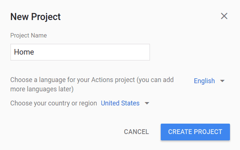Expand the language selector arrow

[x=222, y=81]
